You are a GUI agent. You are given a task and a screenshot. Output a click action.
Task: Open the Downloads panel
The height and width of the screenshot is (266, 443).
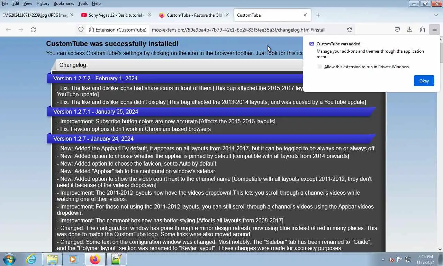point(409,30)
